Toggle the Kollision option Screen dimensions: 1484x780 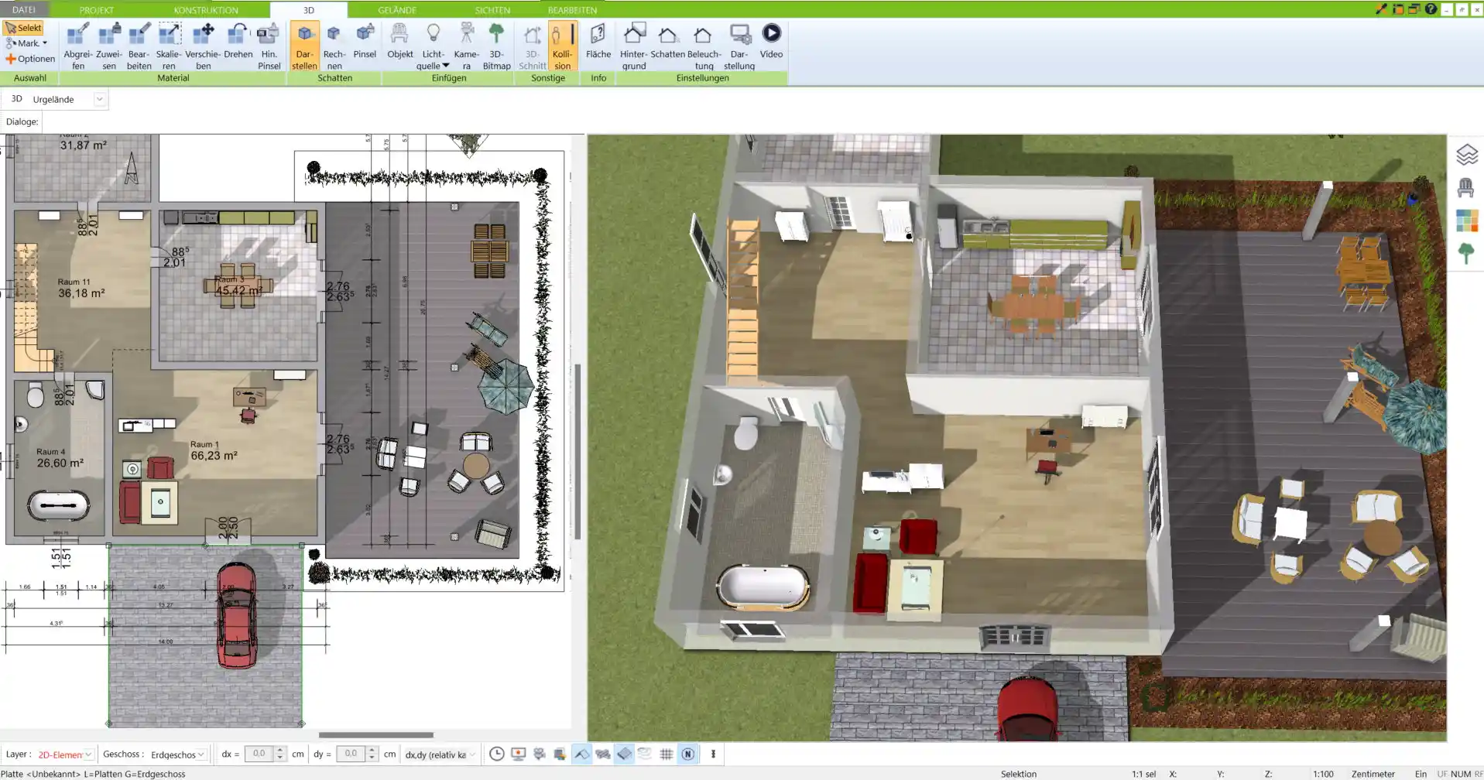[563, 46]
